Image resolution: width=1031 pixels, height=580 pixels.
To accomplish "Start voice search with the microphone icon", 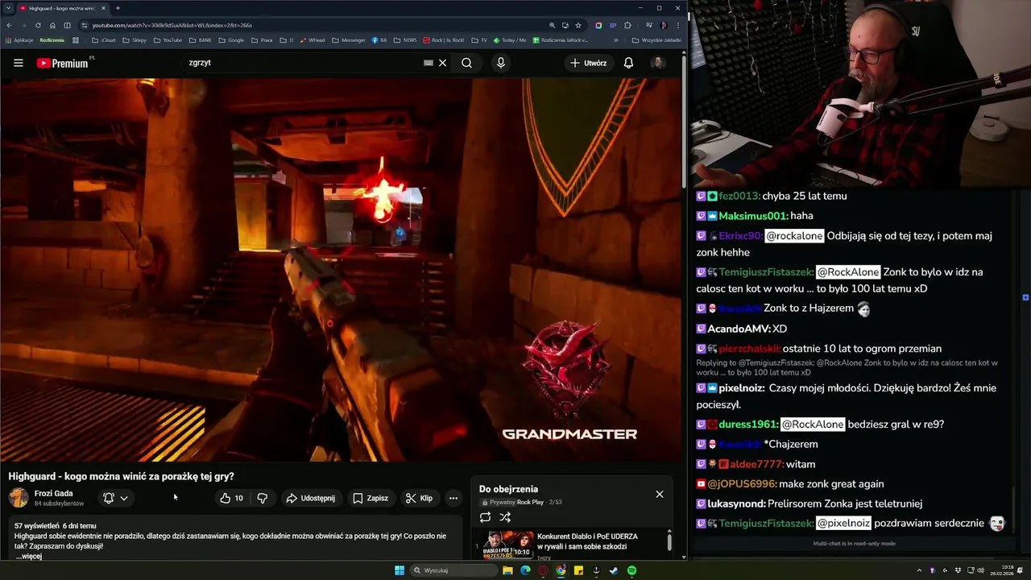I will click(501, 63).
